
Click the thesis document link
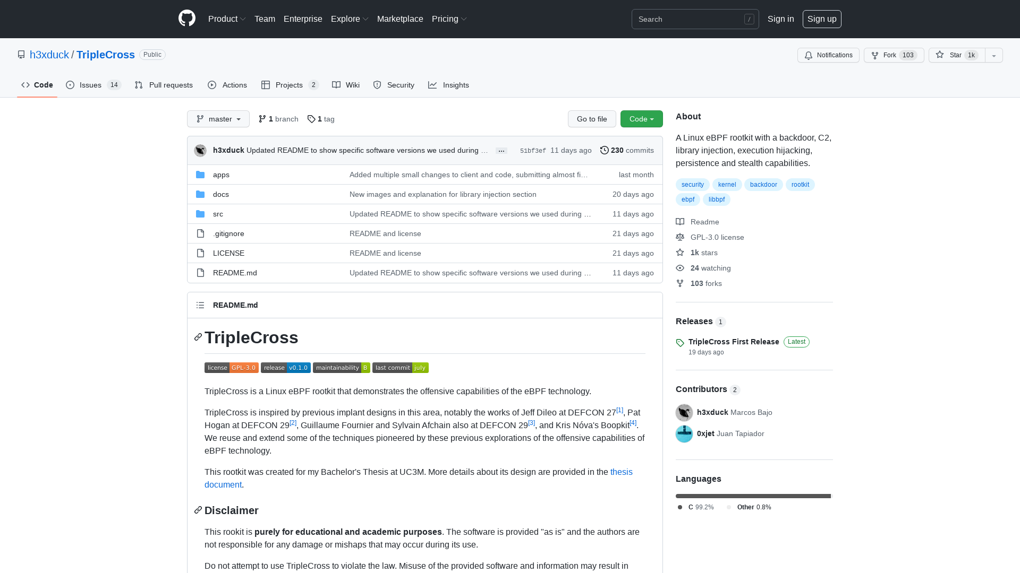[621, 472]
